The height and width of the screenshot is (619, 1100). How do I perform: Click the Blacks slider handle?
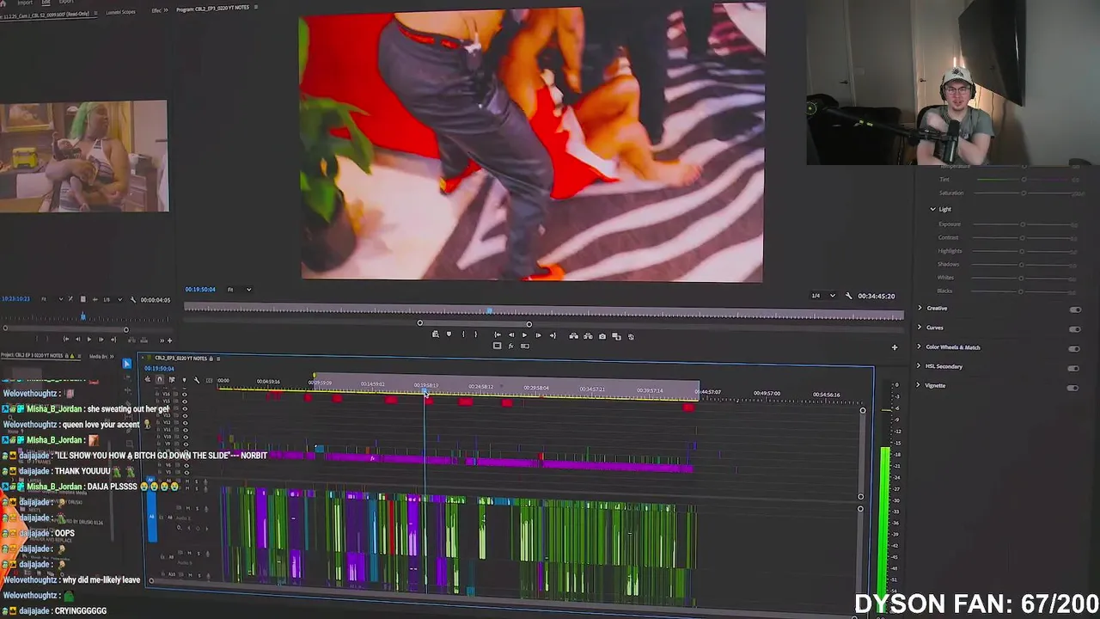pos(1023,291)
